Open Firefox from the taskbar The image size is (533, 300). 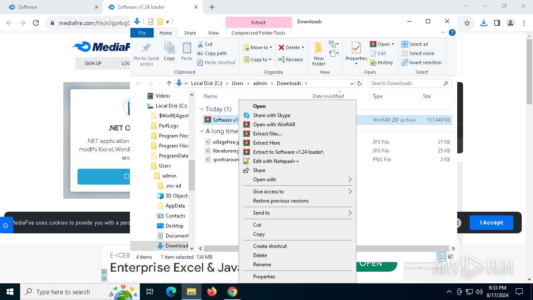click(x=212, y=292)
